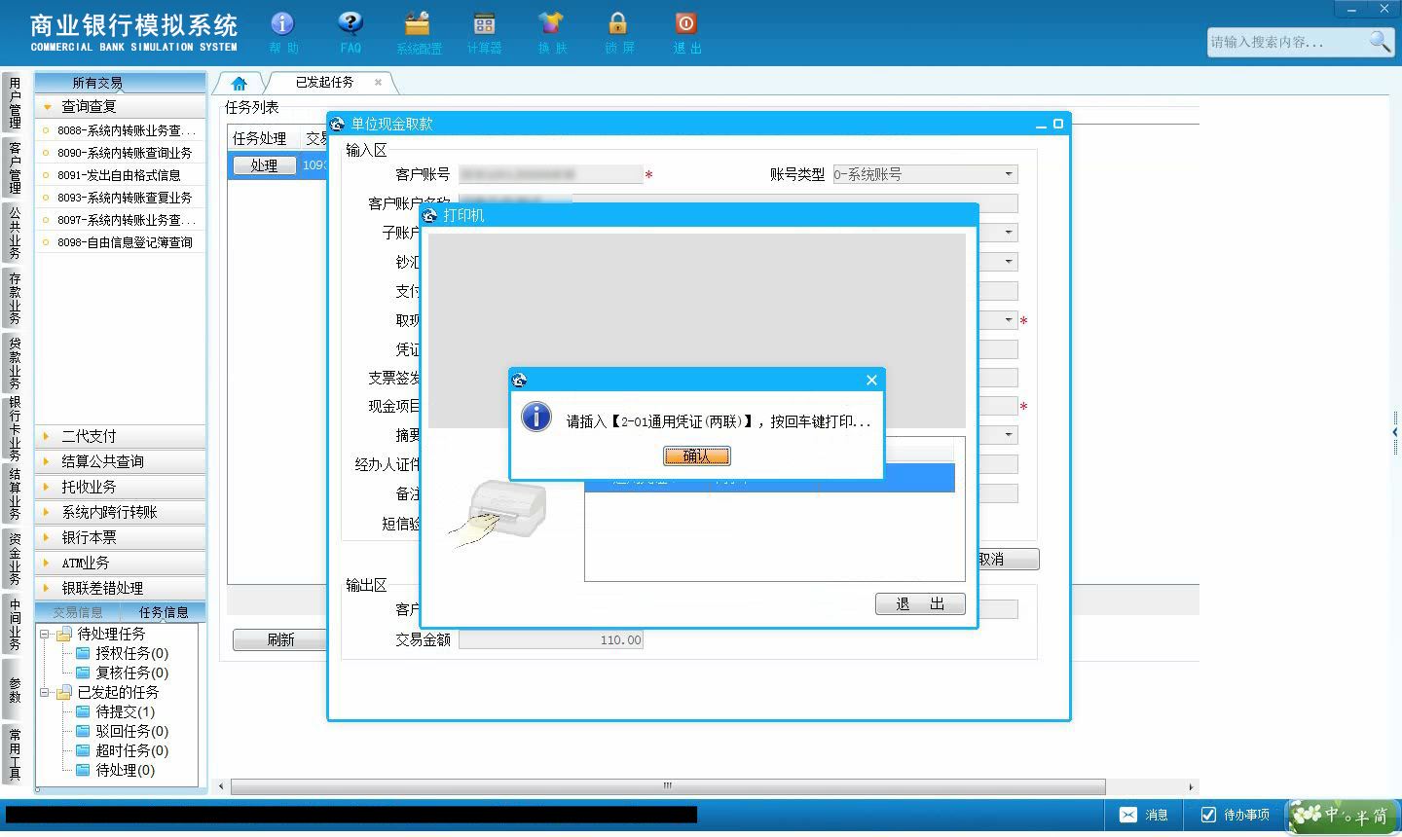
Task: Switch to the 已发起任务 tab
Action: [x=325, y=83]
